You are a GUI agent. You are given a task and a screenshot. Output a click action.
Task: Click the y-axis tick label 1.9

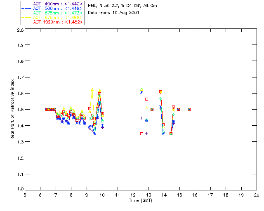pos(20,45)
